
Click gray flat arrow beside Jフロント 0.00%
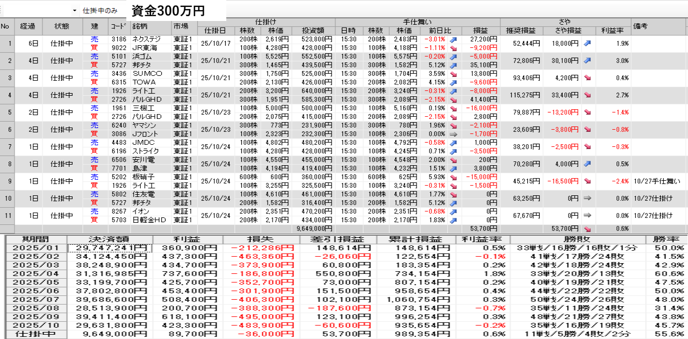click(453, 134)
